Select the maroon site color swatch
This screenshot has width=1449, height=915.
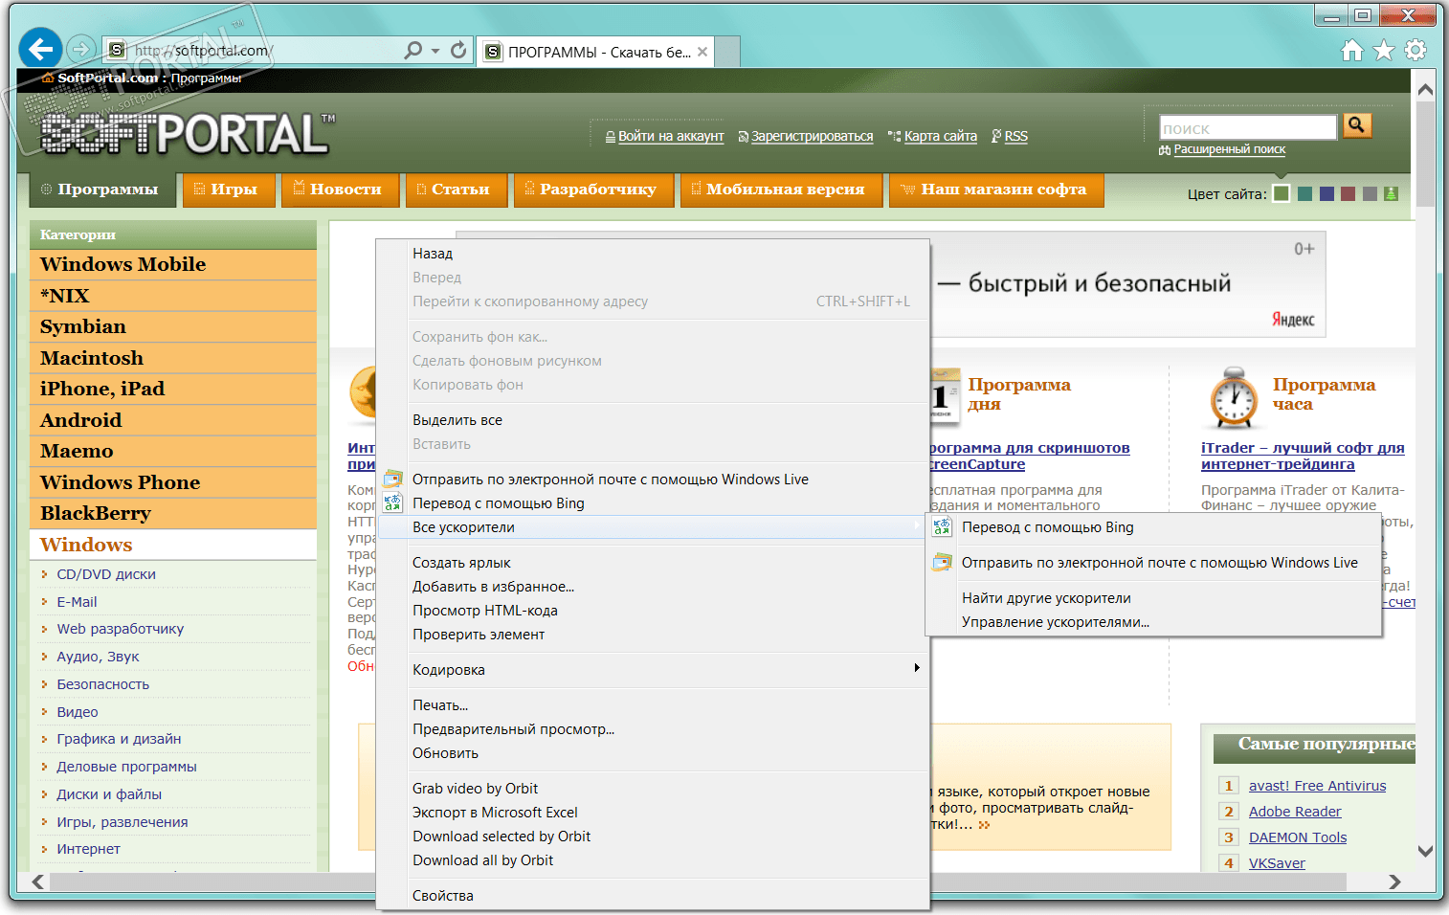(1349, 194)
